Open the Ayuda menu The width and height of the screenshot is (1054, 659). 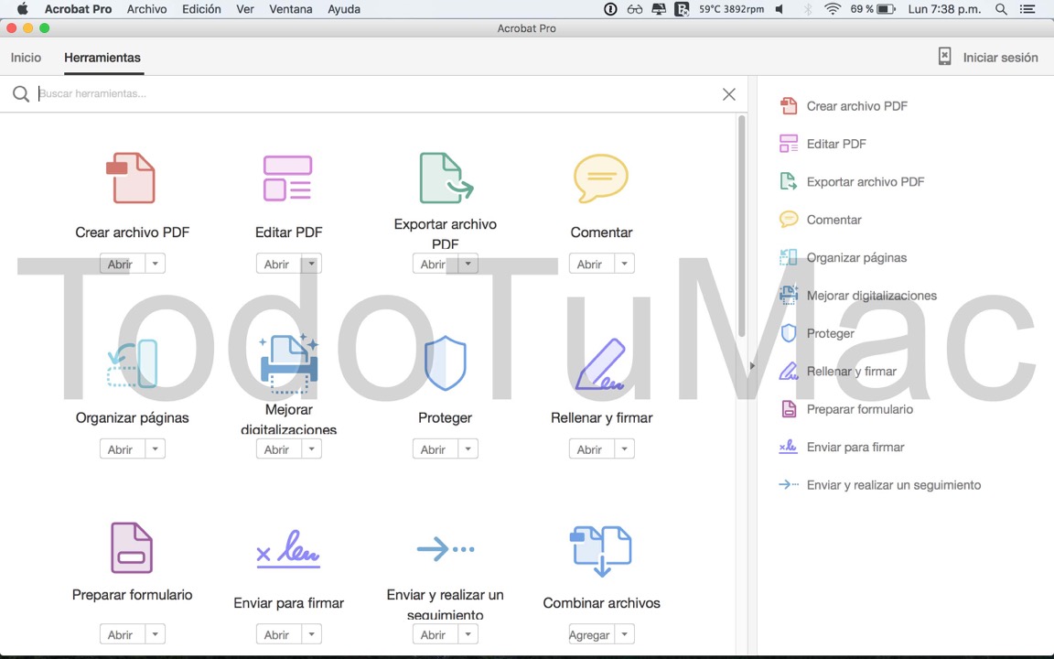click(x=343, y=9)
